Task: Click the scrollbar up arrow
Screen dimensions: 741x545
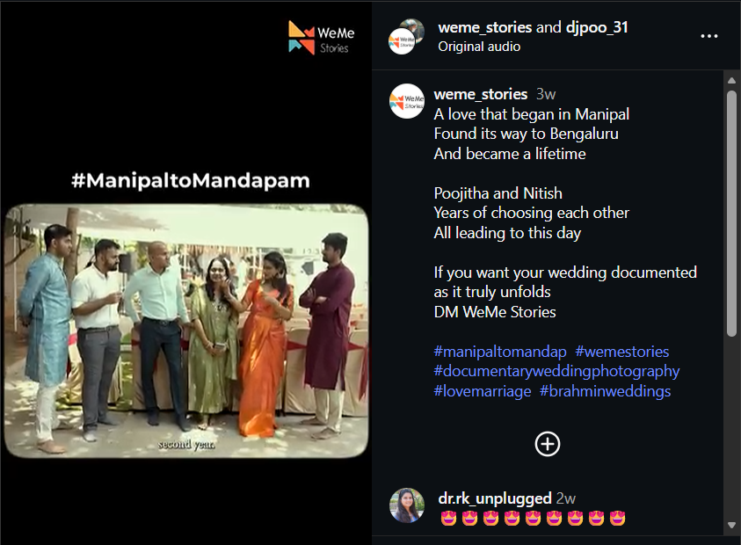Action: 731,80
